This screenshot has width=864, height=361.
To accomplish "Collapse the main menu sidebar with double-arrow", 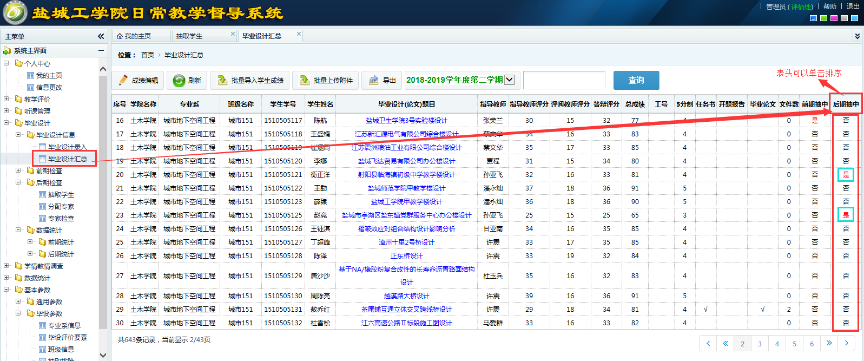I will [101, 36].
